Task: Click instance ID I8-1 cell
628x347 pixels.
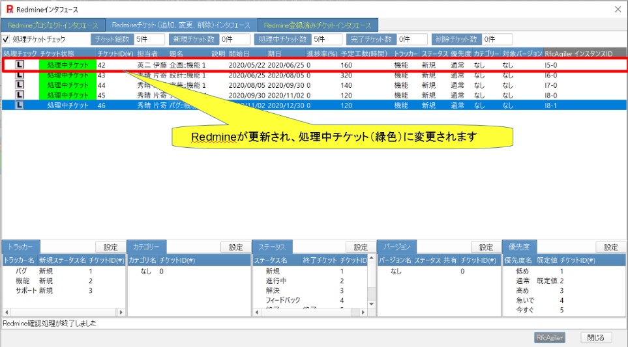Action: click(550, 105)
